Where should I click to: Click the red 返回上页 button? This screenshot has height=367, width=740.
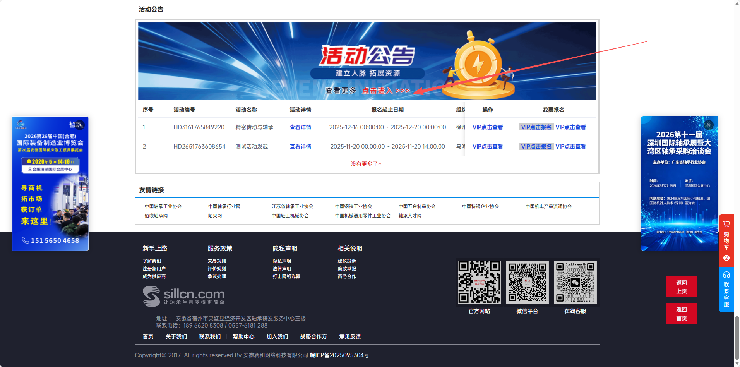[x=682, y=287]
